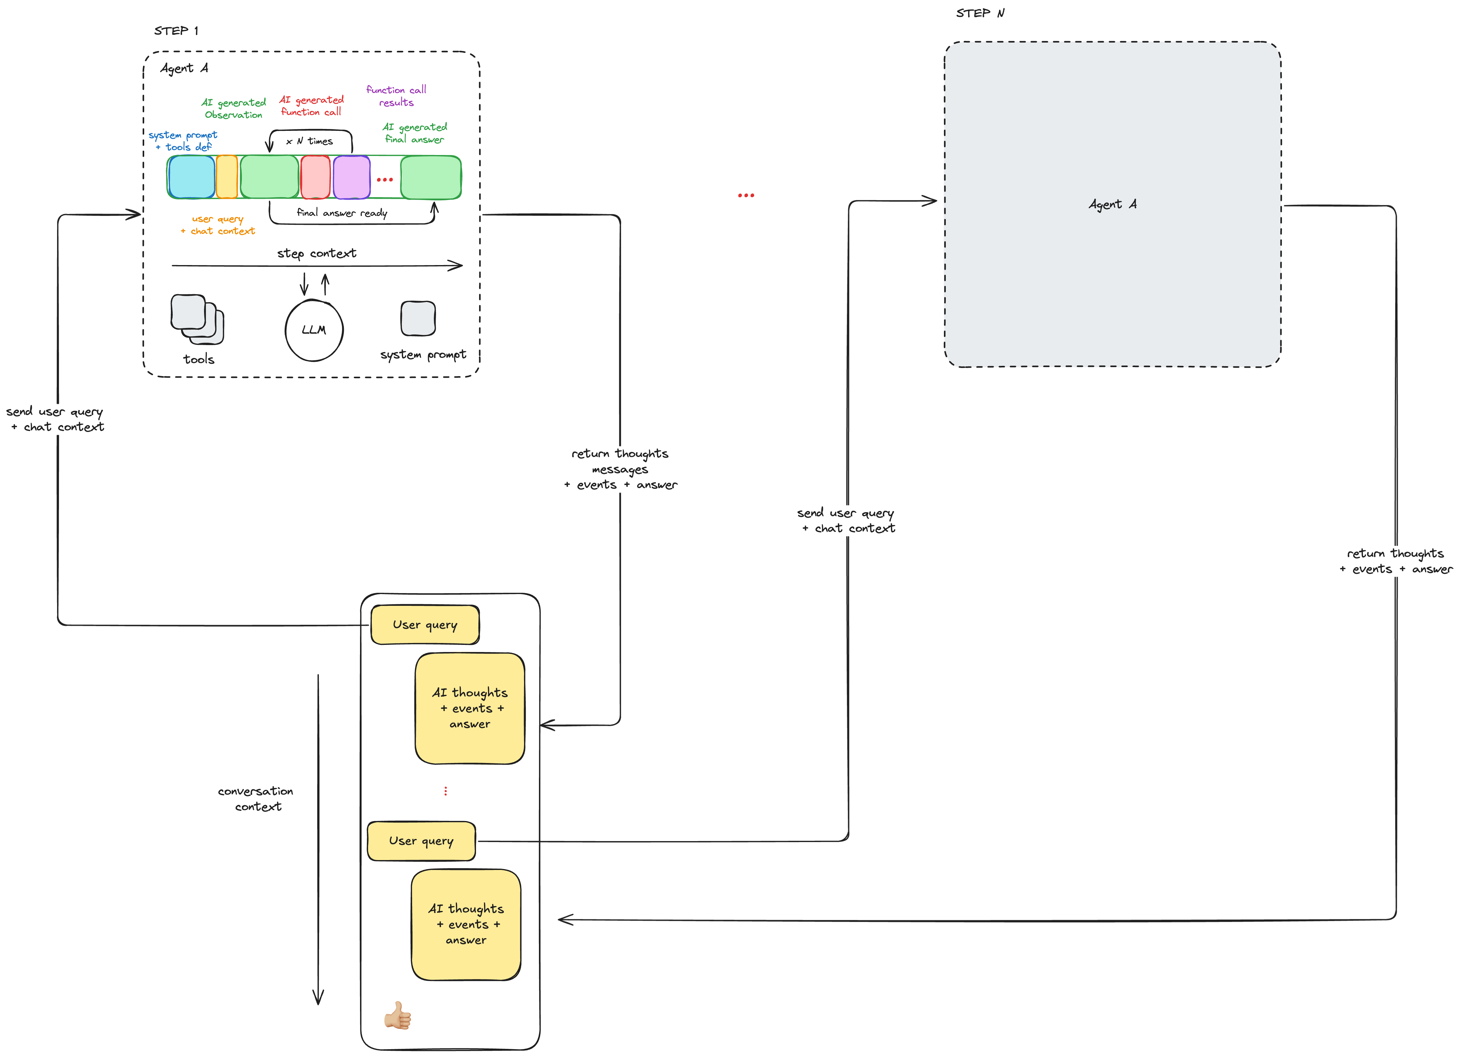Click the 'tools' caption

[199, 359]
